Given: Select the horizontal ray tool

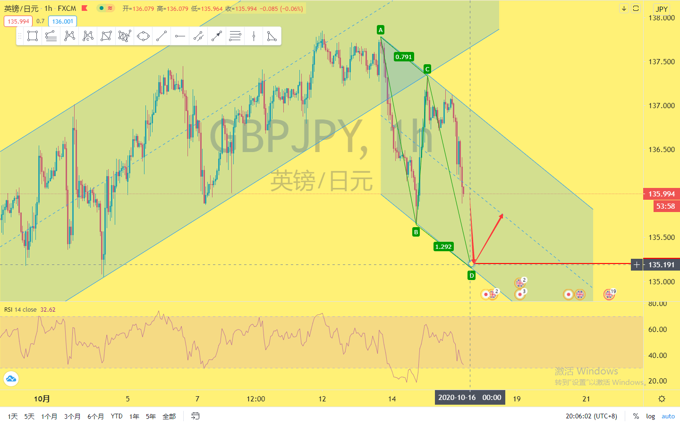Looking at the screenshot, I should coord(180,36).
